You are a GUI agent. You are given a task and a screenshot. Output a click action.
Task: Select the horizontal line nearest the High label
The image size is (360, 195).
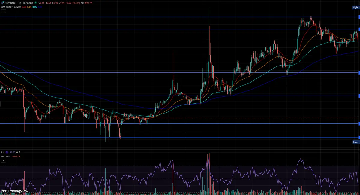(179, 17)
